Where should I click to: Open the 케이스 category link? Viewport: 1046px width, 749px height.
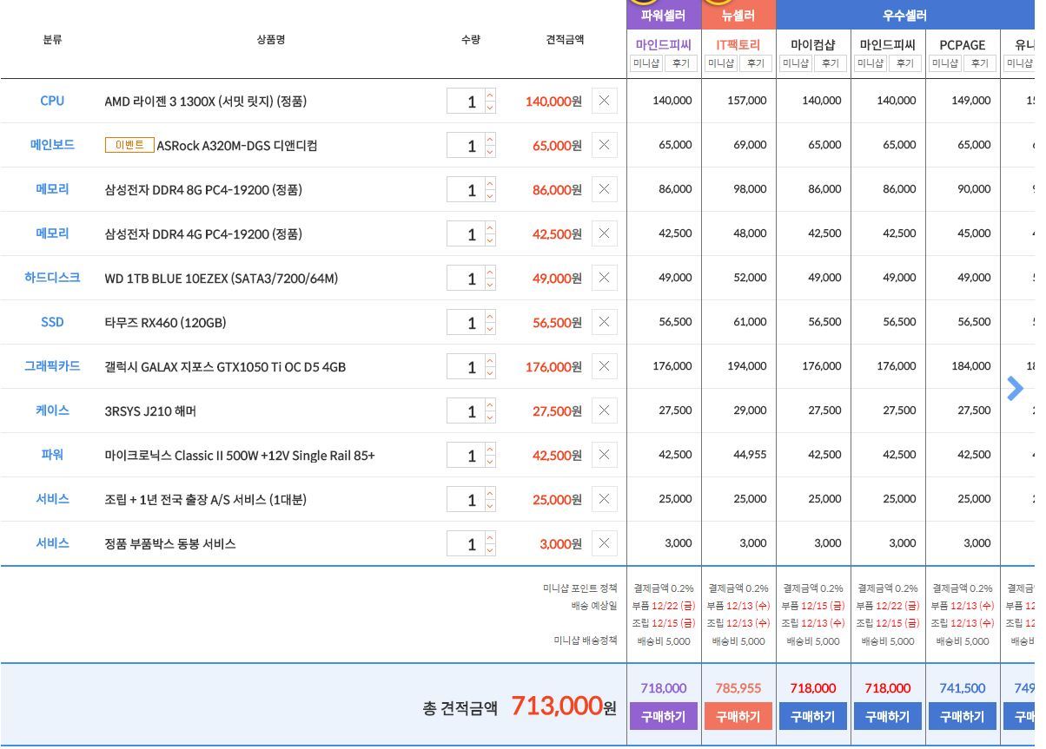point(52,411)
